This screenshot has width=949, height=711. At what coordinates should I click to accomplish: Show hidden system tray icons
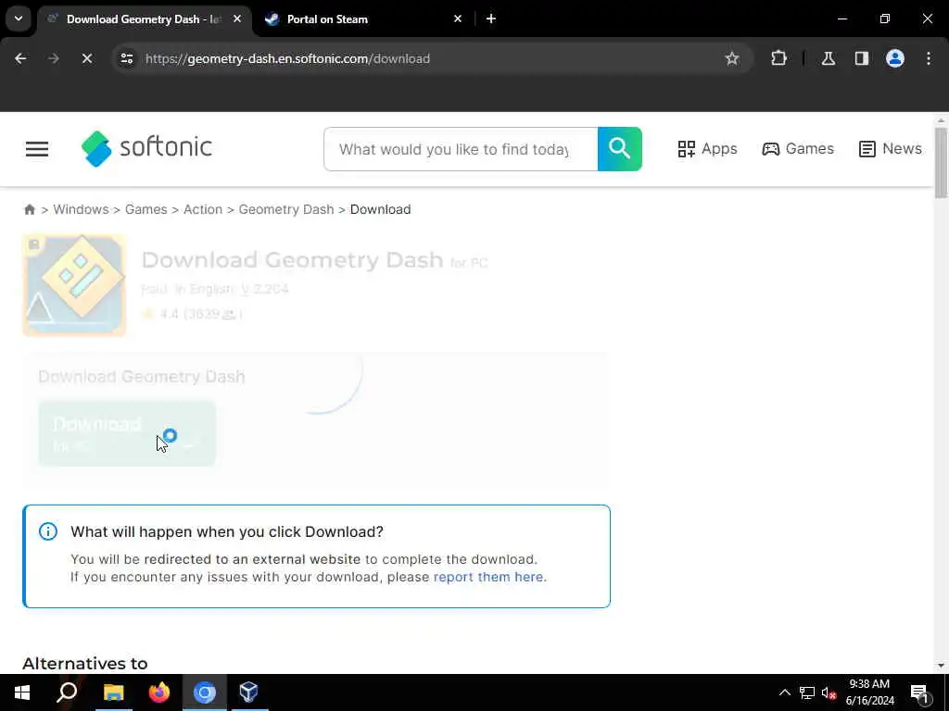[x=784, y=692]
